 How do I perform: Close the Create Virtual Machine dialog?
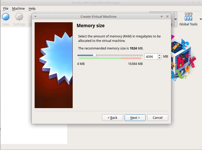[x=167, y=16]
